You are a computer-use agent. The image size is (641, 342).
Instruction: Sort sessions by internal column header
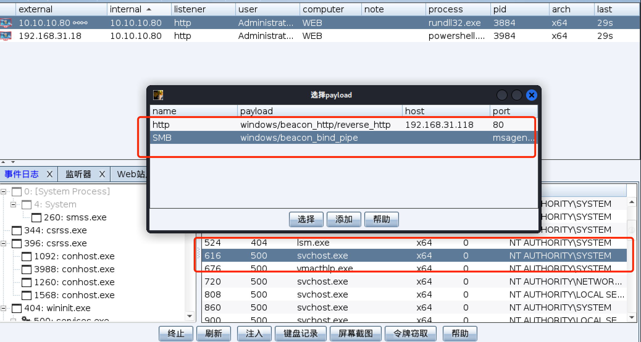(x=126, y=9)
